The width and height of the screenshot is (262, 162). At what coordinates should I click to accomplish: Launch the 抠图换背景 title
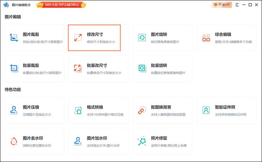(x=161, y=107)
